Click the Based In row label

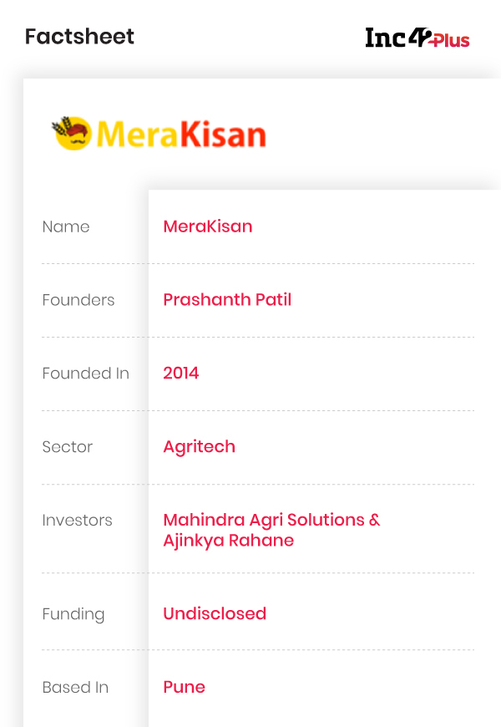(x=75, y=687)
